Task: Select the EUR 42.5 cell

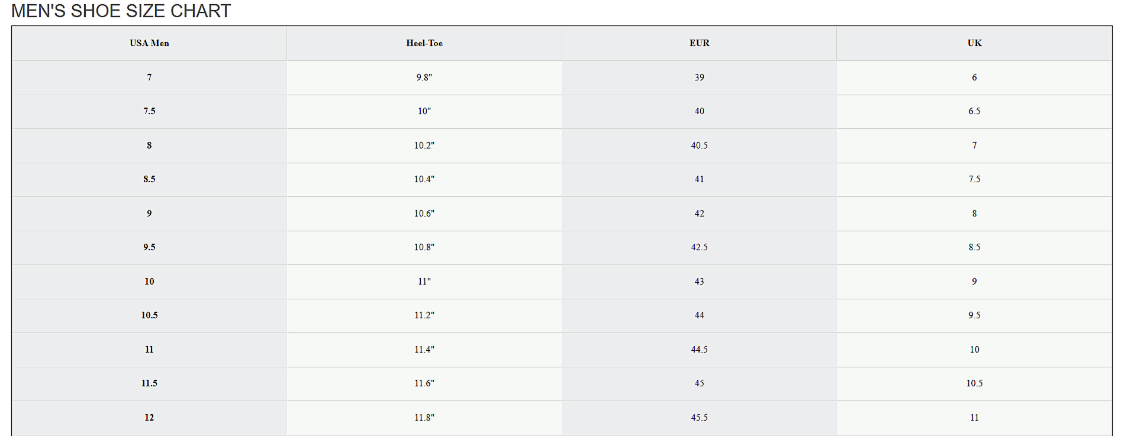Action: click(x=699, y=247)
